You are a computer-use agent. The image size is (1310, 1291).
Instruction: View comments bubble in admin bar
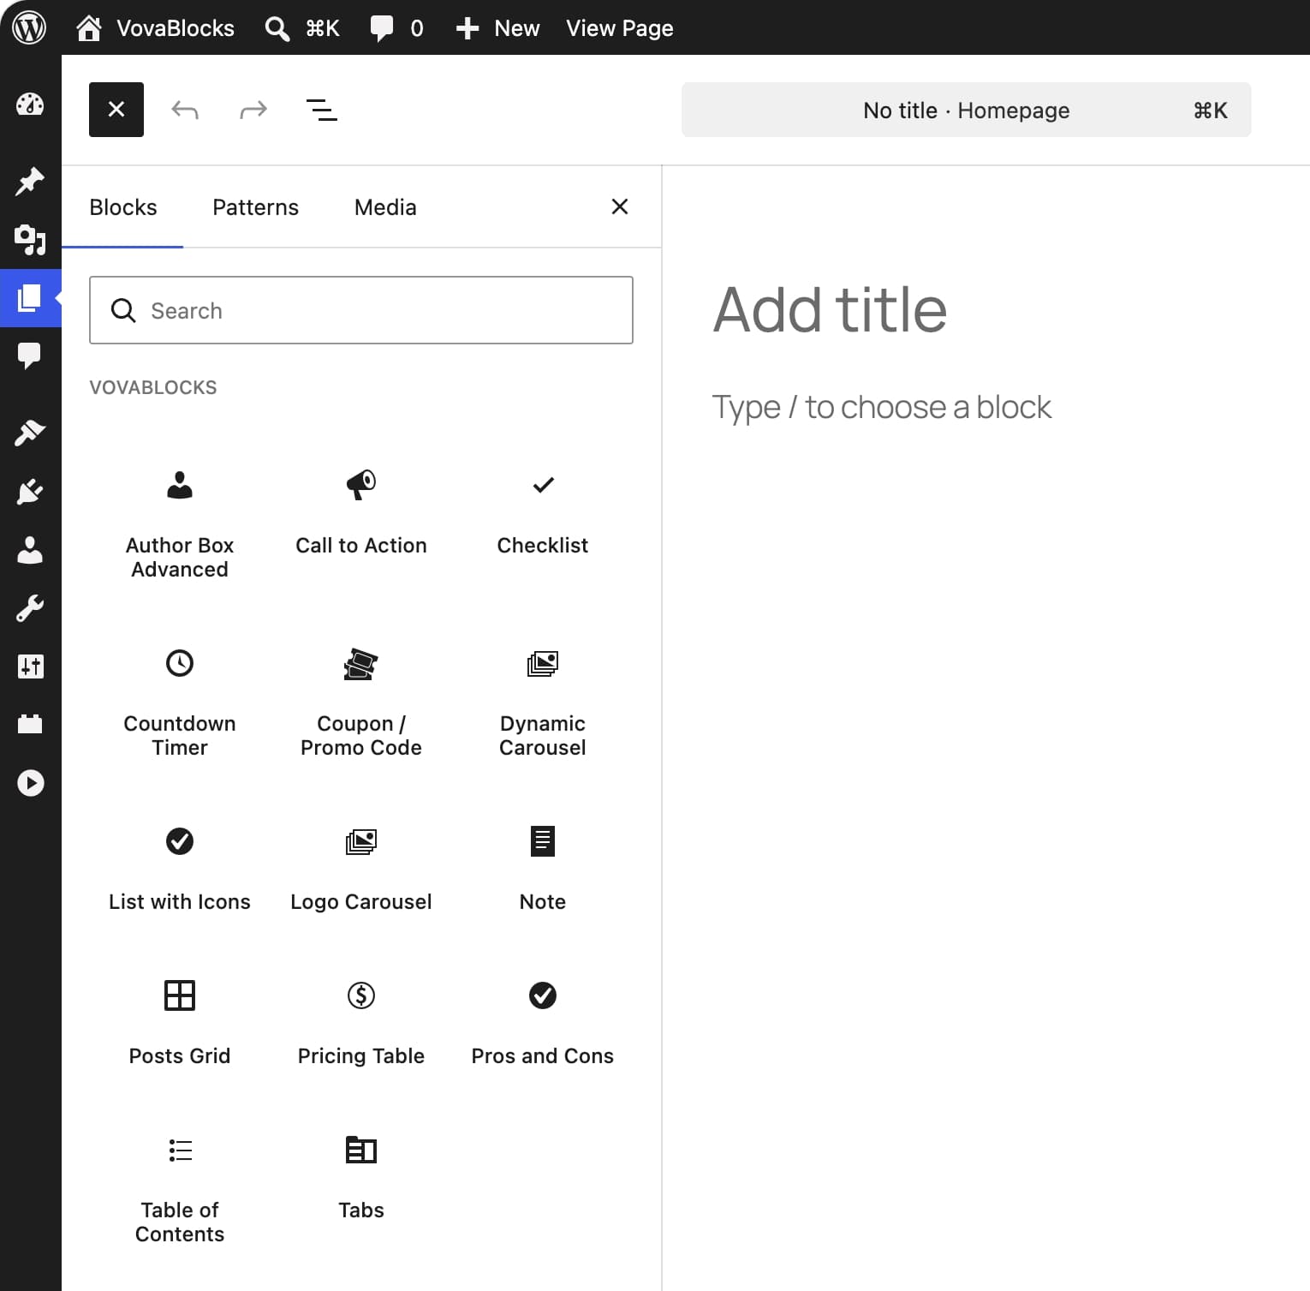click(x=396, y=28)
